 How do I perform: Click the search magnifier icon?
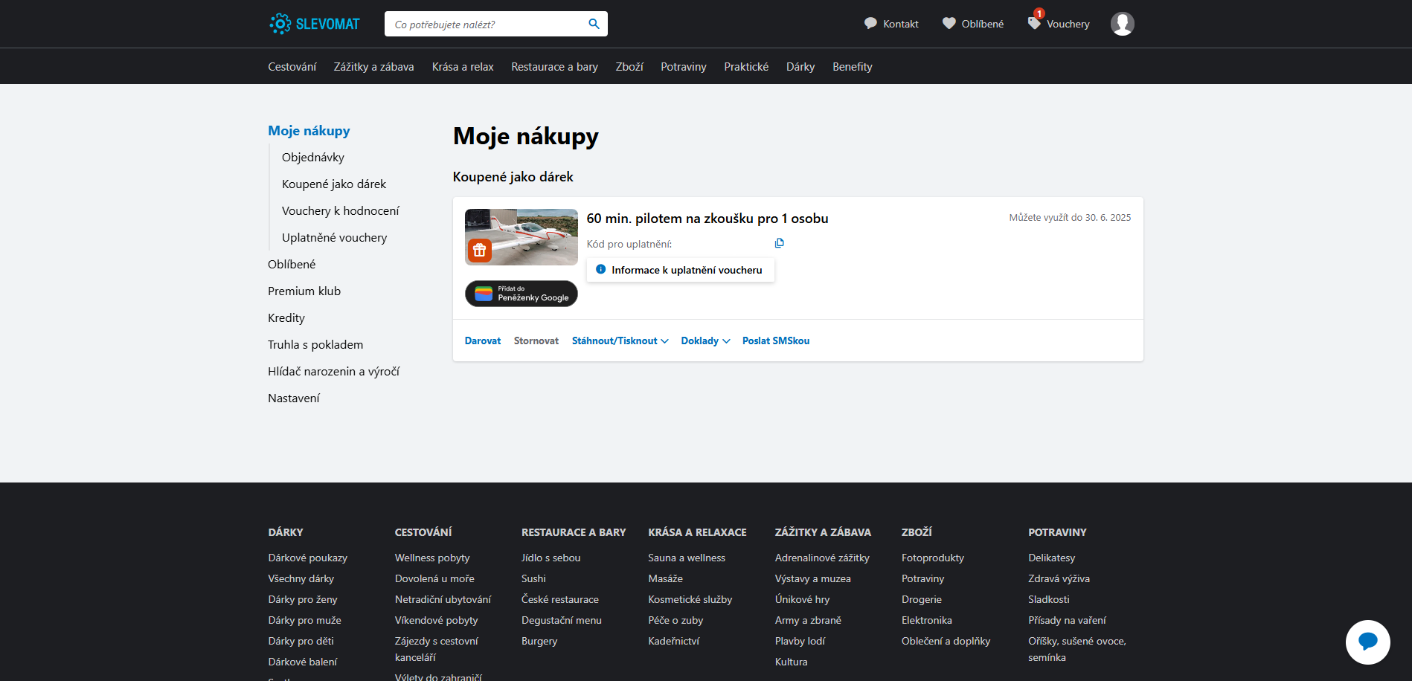click(x=594, y=24)
